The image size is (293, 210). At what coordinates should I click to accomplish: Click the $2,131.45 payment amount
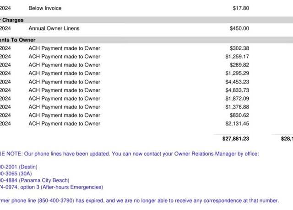pos(237,124)
